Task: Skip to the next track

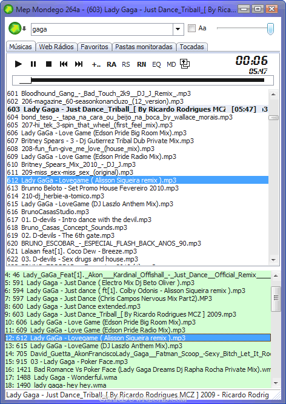Action: [x=79, y=64]
